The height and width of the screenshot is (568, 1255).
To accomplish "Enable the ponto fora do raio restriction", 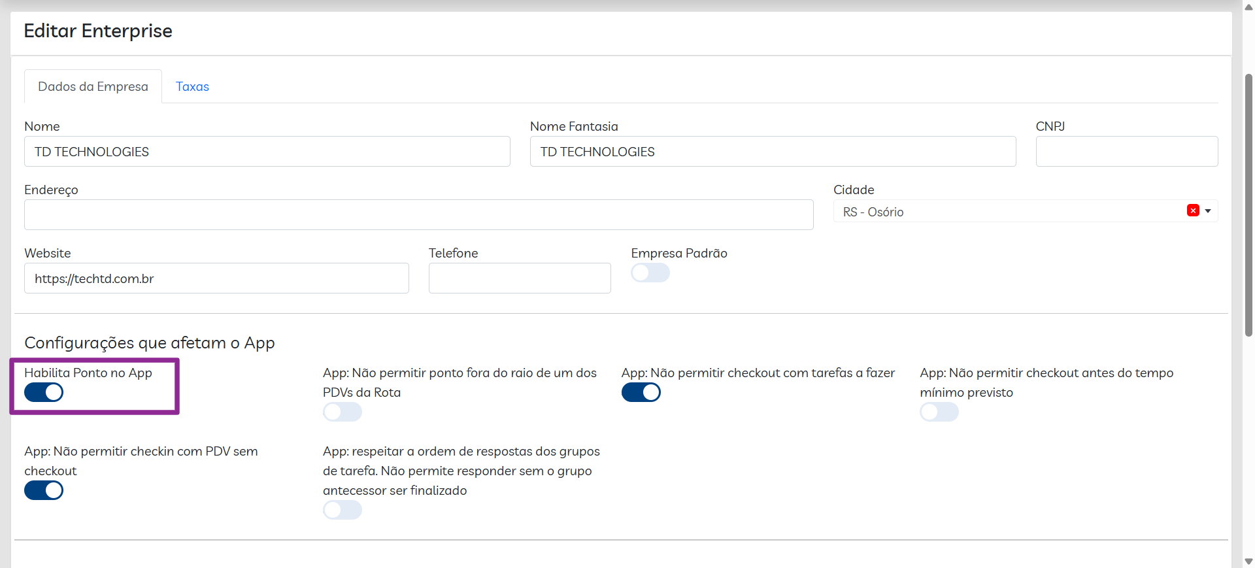I will [342, 412].
